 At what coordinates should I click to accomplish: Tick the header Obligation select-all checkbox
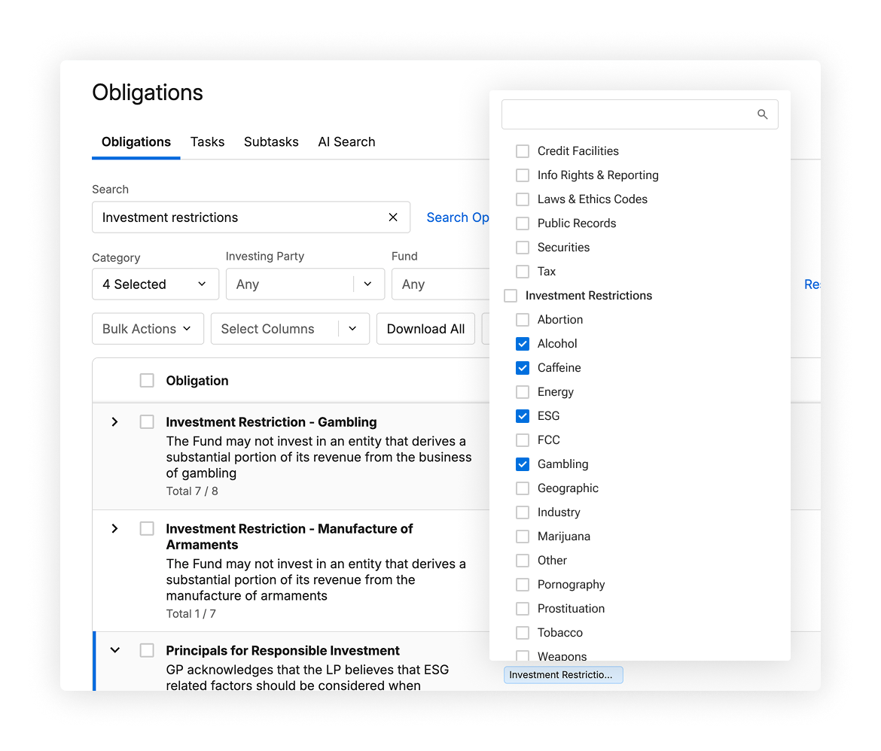point(147,381)
